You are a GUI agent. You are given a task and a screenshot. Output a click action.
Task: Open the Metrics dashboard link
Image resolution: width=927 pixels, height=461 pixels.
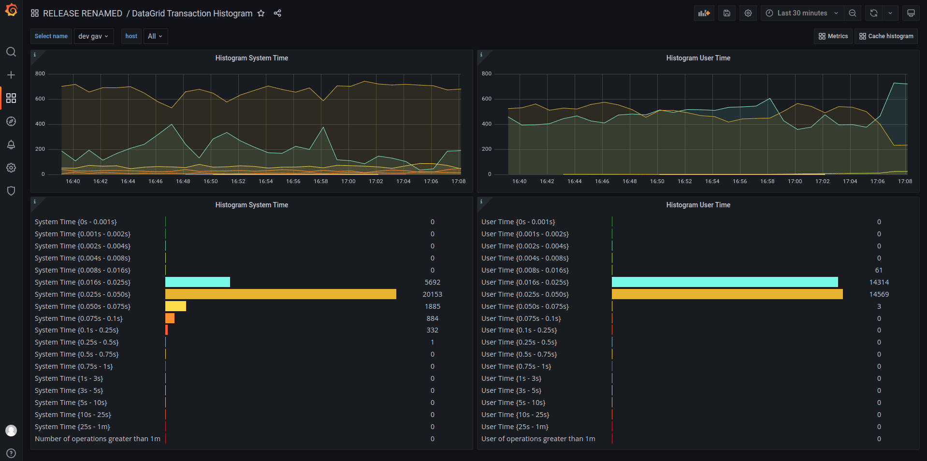(833, 36)
